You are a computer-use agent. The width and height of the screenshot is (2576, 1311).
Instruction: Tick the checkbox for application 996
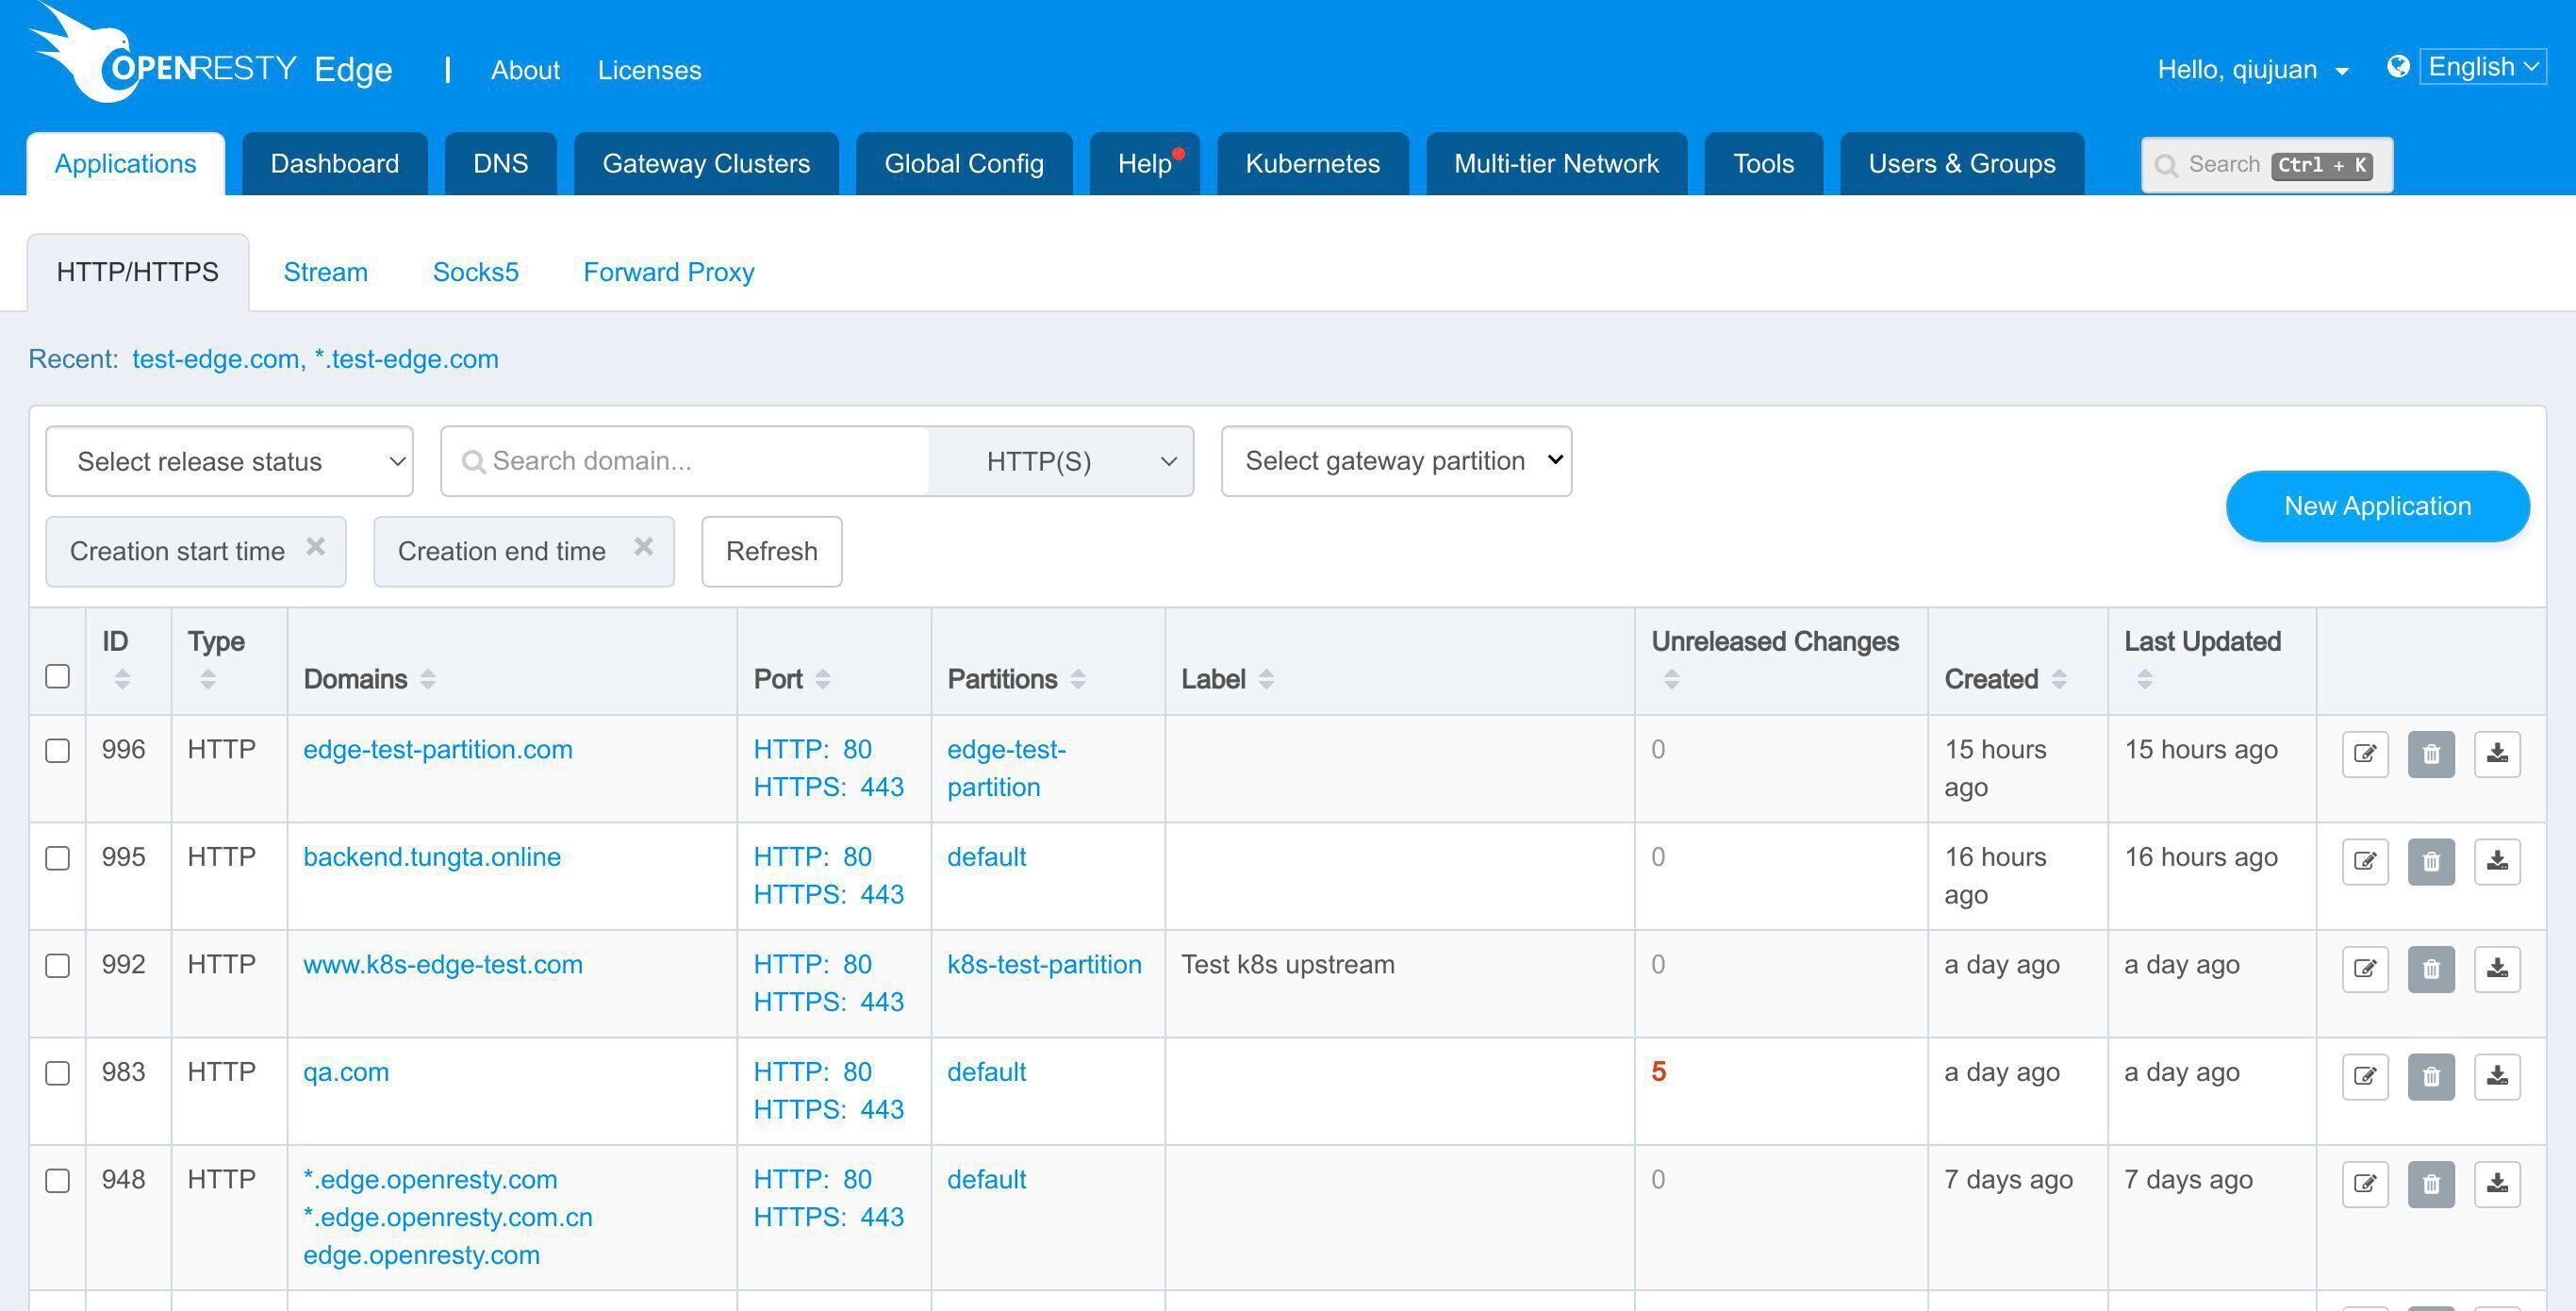pos(58,751)
